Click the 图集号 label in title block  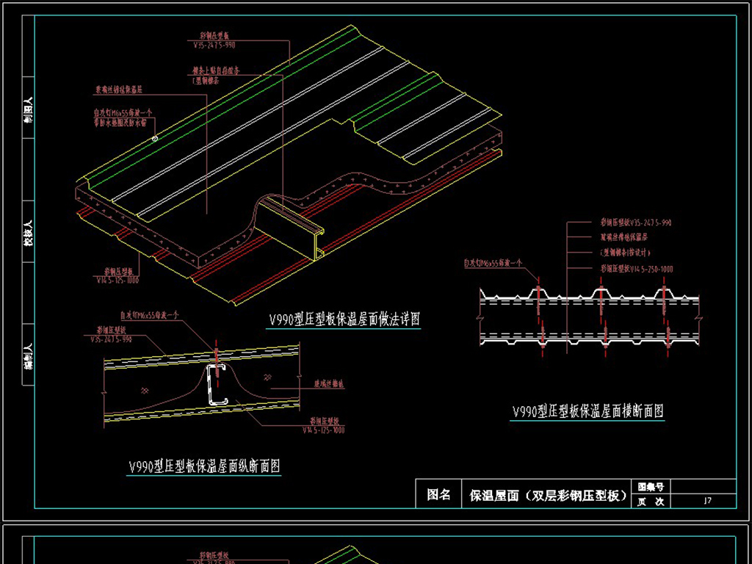pos(651,487)
